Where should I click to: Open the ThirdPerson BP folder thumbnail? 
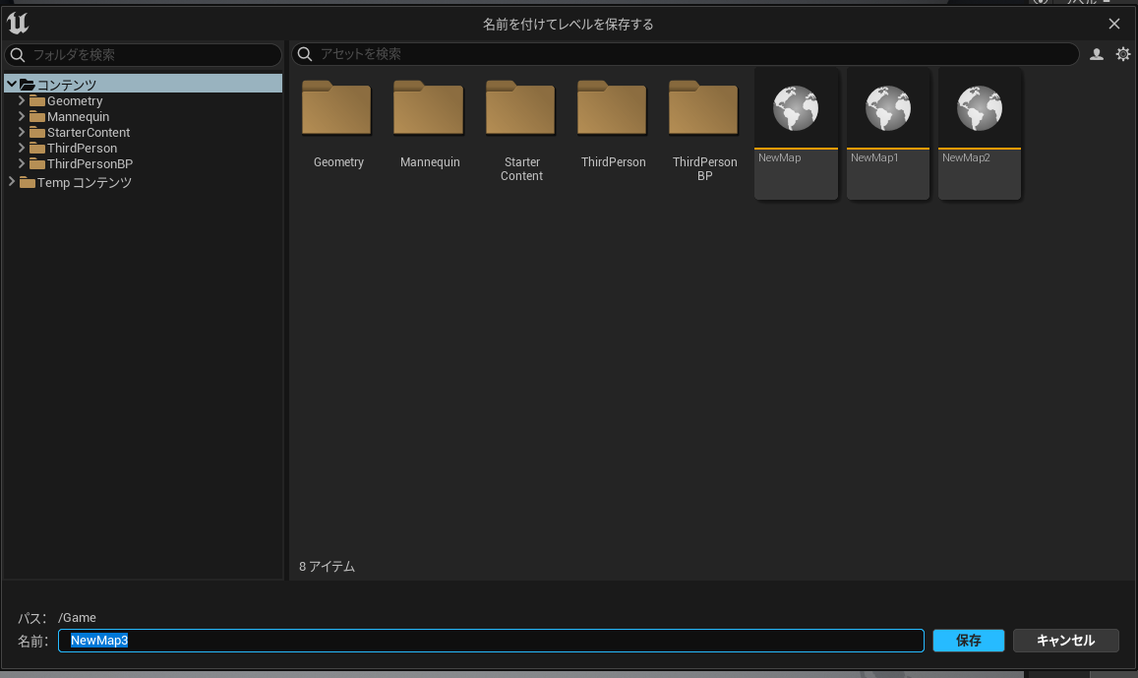(703, 108)
